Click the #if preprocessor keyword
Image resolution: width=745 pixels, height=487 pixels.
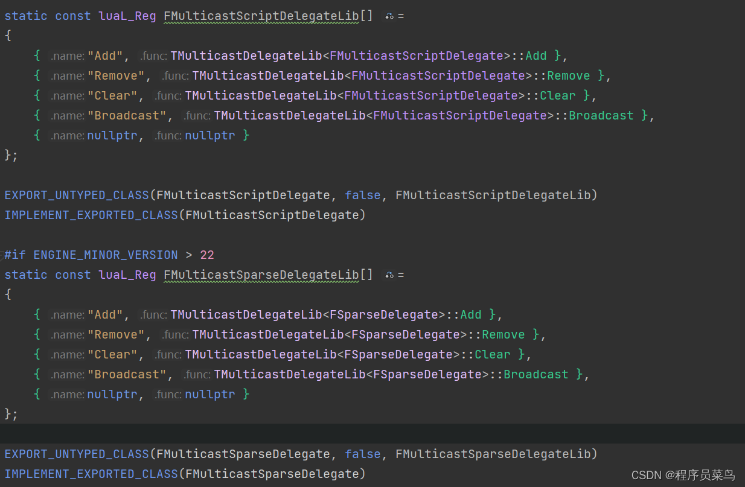(15, 255)
